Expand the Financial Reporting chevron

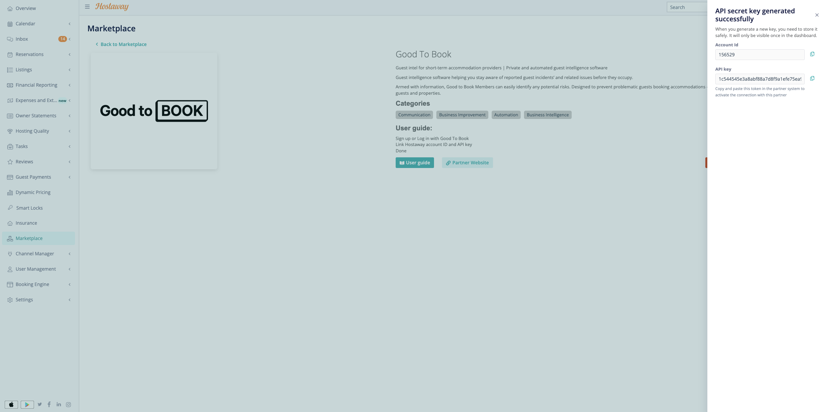[x=70, y=85]
